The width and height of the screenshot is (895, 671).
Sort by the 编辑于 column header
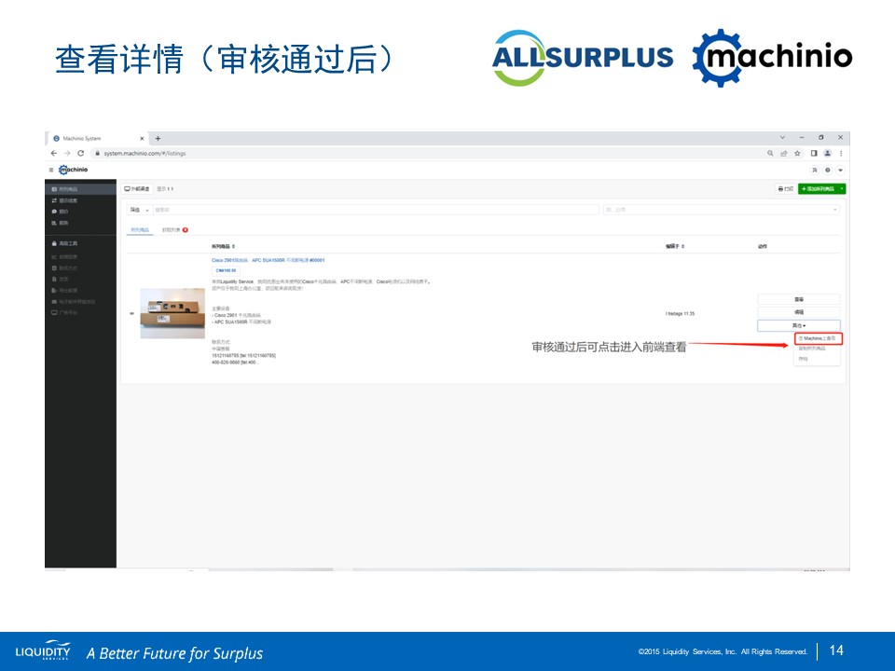[x=675, y=246]
